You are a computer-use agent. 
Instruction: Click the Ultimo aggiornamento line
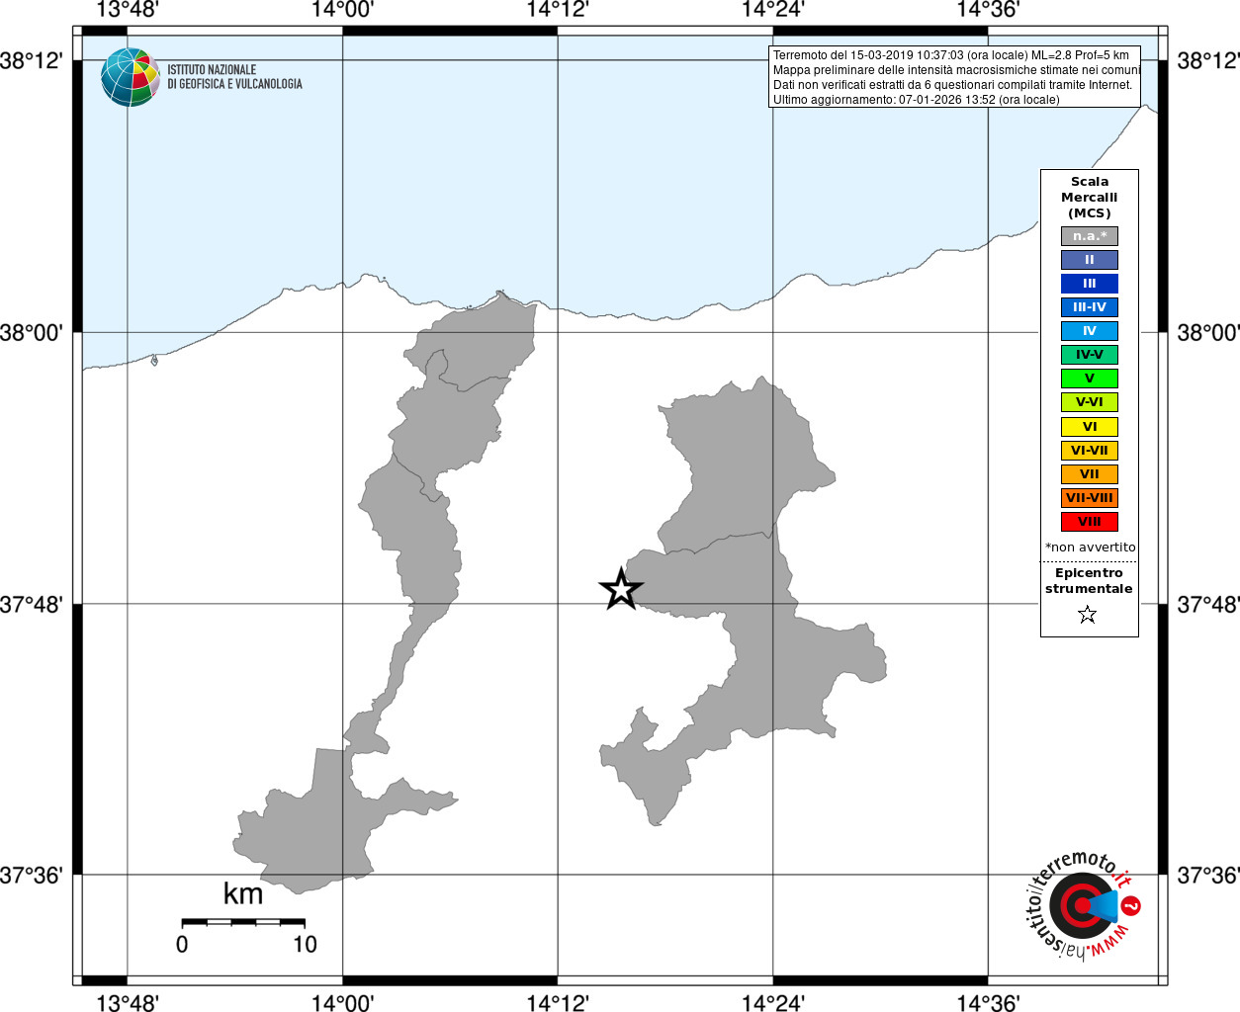pyautogui.click(x=917, y=100)
